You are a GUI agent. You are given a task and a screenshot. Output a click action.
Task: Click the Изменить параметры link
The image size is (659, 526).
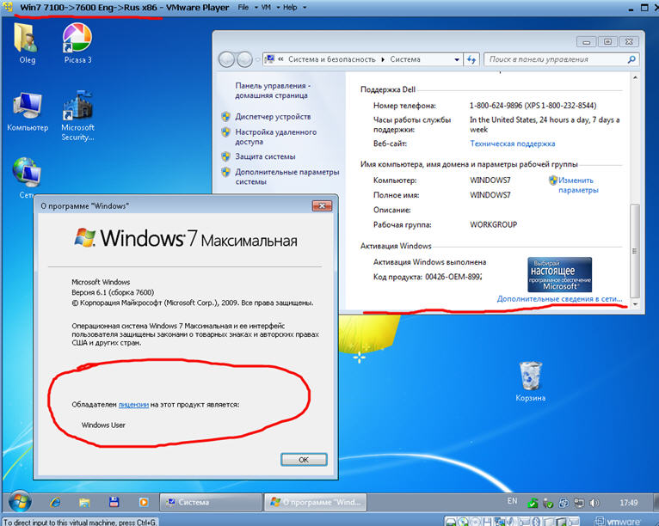click(578, 185)
